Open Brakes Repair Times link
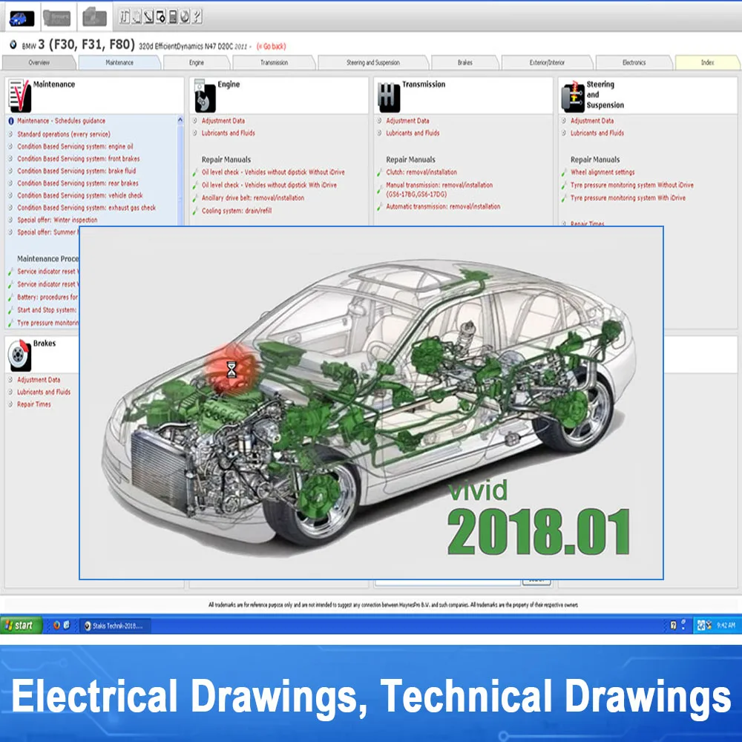 coord(34,404)
